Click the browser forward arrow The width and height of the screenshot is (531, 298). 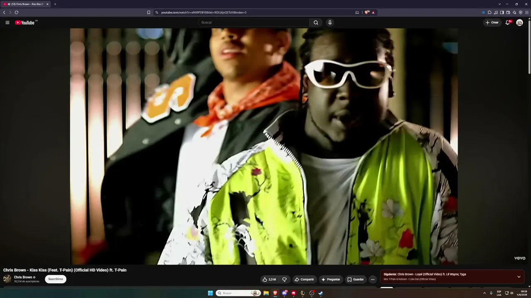coord(10,12)
